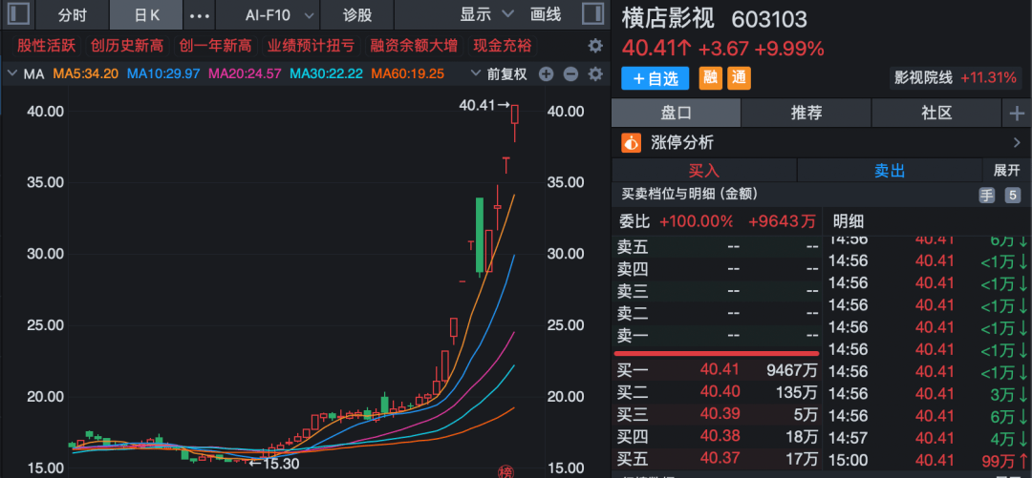Click the 委比 +100.00% value
1032x478 pixels.
pos(697,221)
